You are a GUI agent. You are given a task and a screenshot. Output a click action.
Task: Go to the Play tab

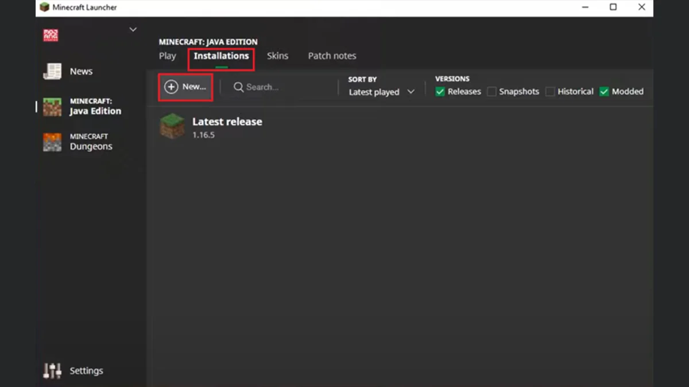[167, 56]
